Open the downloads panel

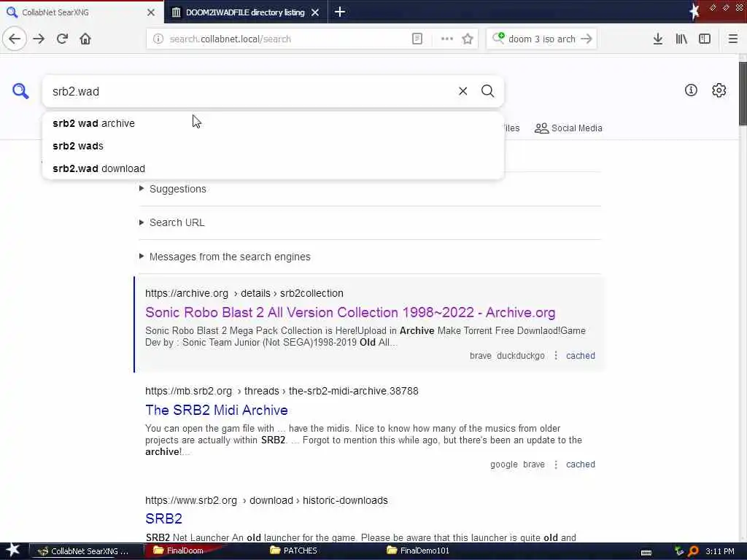pos(658,39)
